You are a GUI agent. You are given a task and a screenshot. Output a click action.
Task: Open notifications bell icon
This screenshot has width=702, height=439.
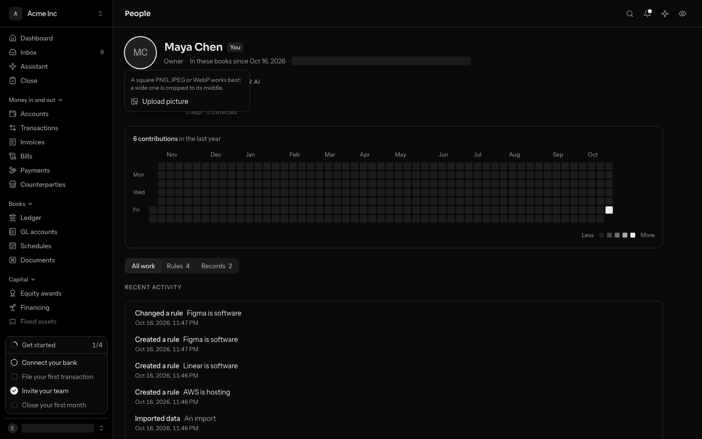tap(647, 14)
